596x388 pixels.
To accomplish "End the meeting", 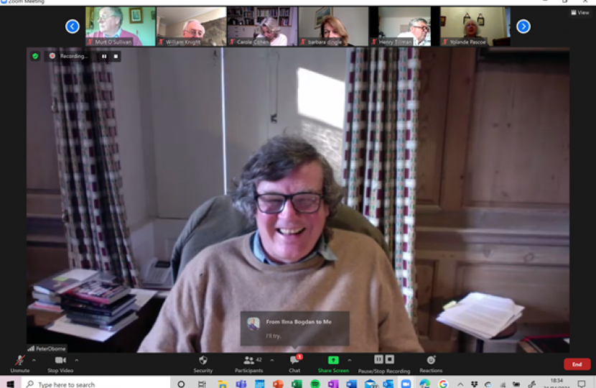I will tap(577, 364).
